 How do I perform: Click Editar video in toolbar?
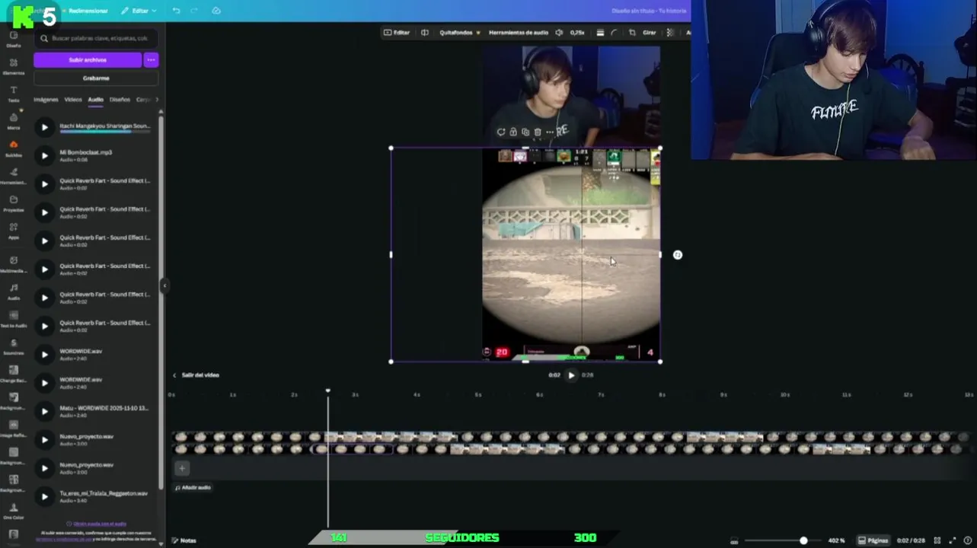click(397, 33)
